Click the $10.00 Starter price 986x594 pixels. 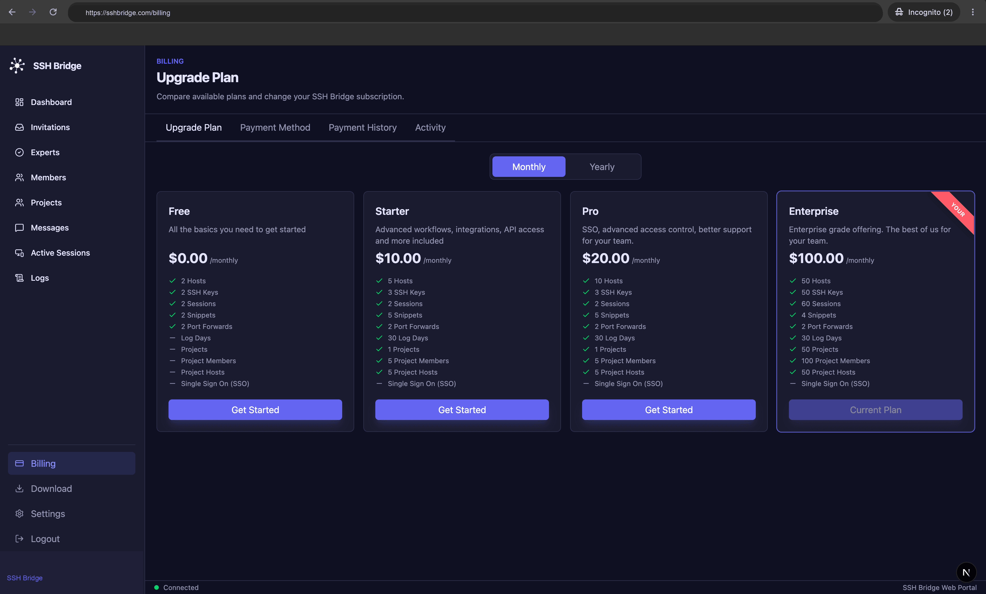pos(398,258)
